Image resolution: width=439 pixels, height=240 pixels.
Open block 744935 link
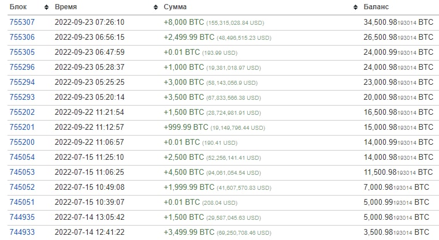(x=22, y=217)
